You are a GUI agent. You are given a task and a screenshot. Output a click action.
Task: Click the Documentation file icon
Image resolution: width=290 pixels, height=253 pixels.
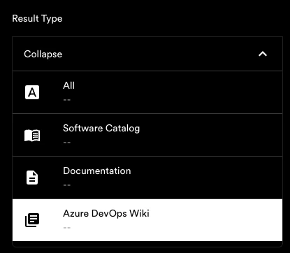[x=32, y=178]
